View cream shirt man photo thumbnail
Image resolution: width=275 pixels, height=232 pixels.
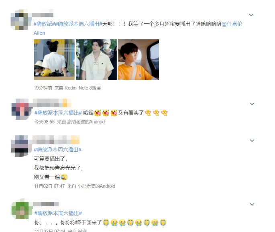[x=96, y=60]
